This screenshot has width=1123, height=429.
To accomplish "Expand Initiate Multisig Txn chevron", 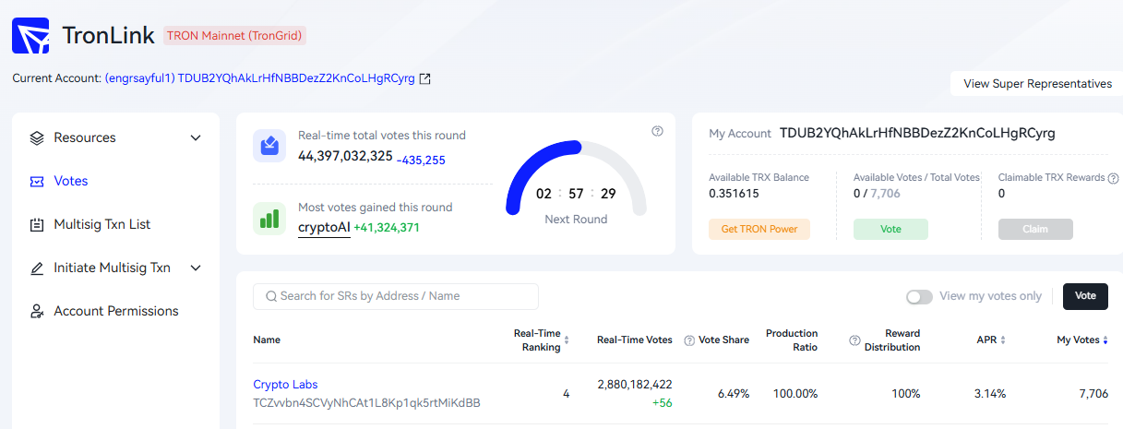I will [x=196, y=268].
